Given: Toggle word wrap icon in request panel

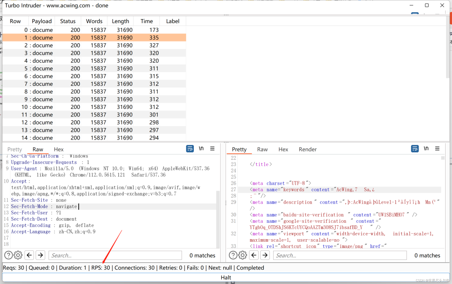Looking at the screenshot, I should tap(190, 149).
